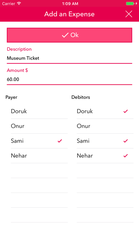Tap the Payer column heading
This screenshot has height=248, width=139.
click(11, 97)
